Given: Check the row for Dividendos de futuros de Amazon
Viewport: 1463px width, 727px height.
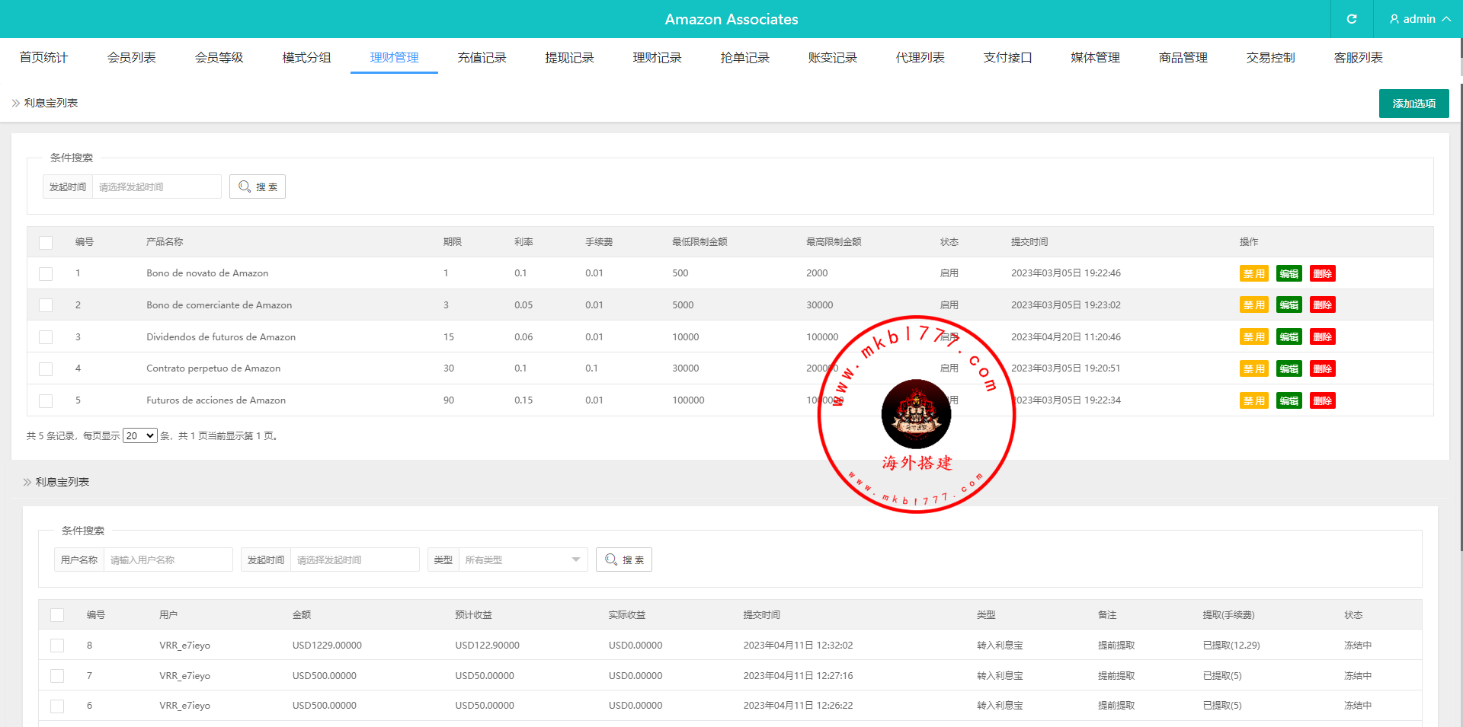Looking at the screenshot, I should (46, 337).
